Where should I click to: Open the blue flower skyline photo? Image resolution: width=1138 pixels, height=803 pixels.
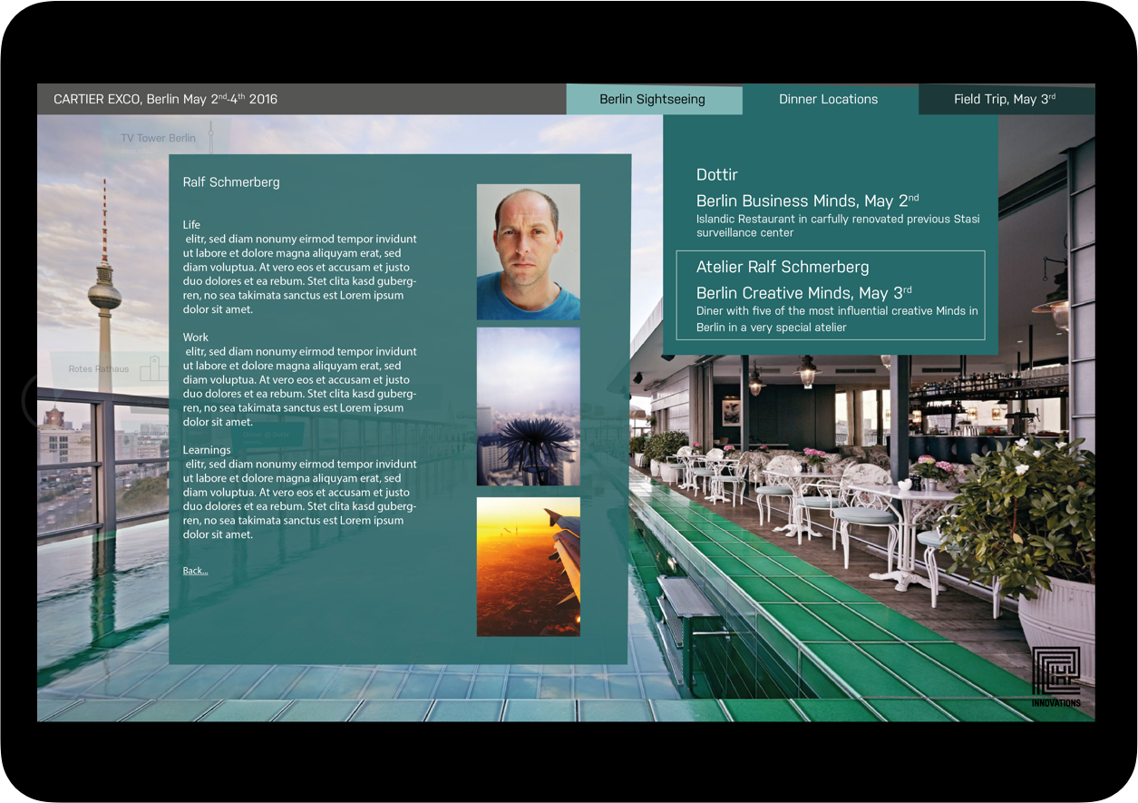528,406
